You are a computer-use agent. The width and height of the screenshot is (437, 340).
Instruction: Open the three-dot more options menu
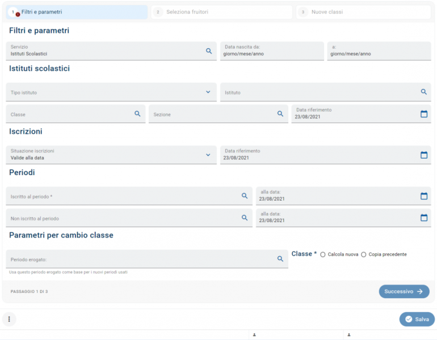pos(9,319)
